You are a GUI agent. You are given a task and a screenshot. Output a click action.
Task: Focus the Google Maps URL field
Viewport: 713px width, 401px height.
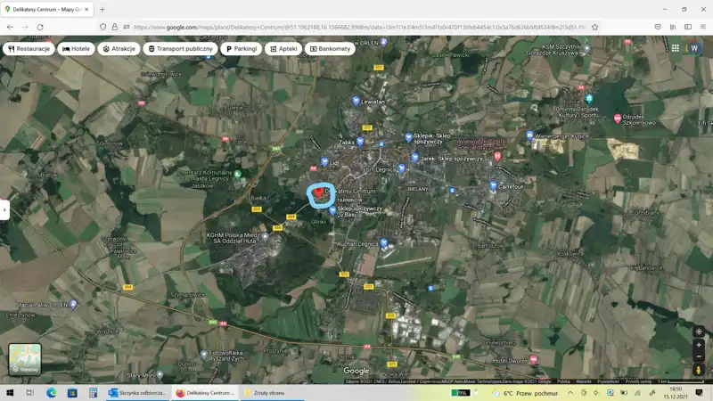coord(359,27)
